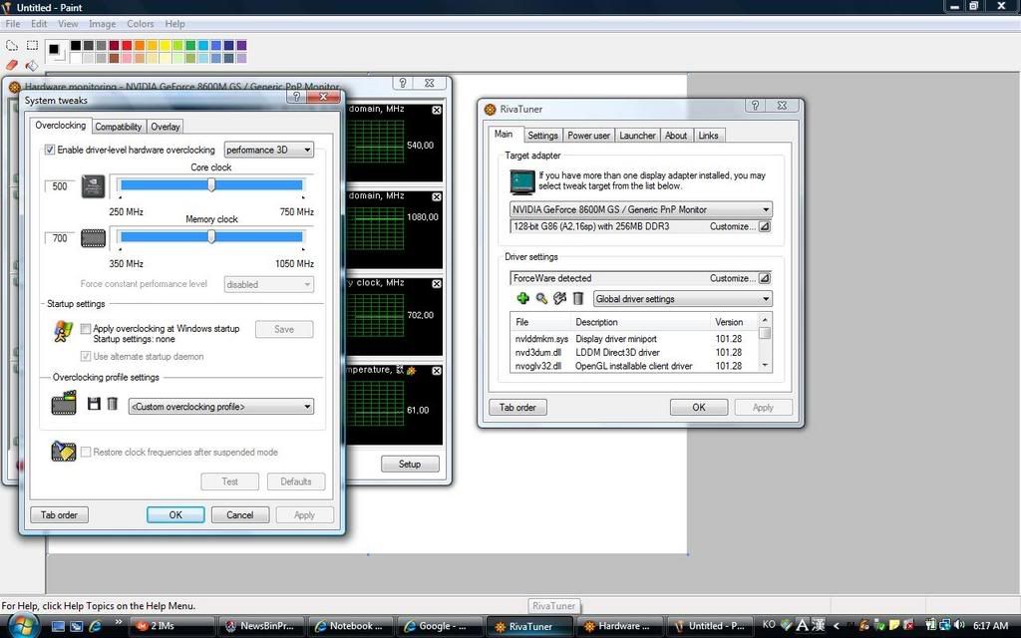Screen dimensions: 1021x638
Task: Select the nvlddmkm.sys row in driver list
Action: click(634, 339)
